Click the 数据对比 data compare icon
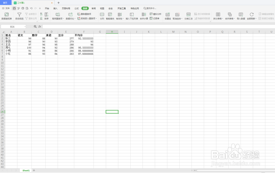 [70, 15]
